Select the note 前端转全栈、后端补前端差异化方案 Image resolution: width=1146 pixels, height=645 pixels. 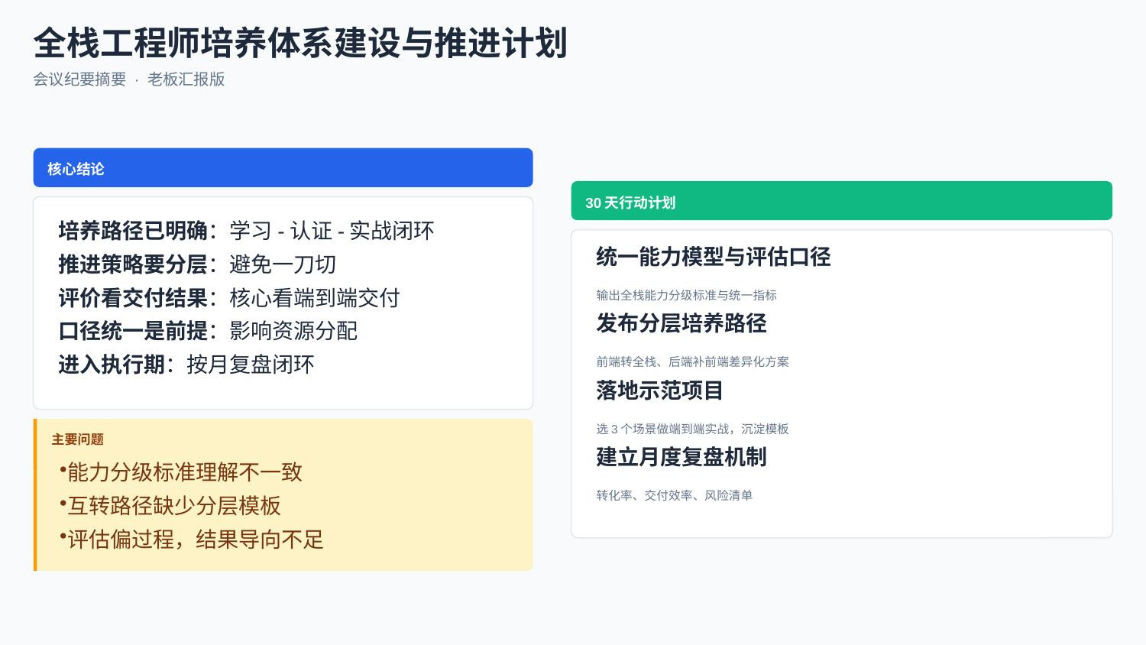(x=693, y=361)
